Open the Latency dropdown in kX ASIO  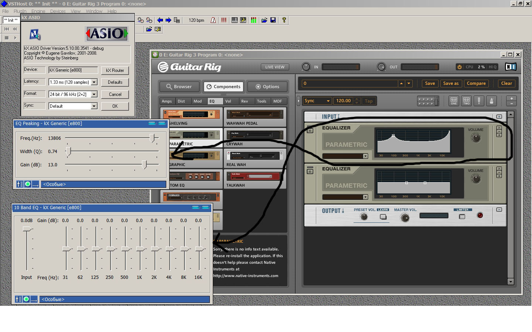94,82
